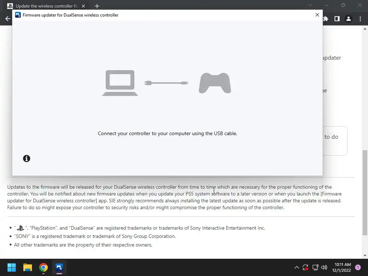Click the 'Firmware updater for DualSense wireless controller' title
This screenshot has height=276, width=368.
tap(70, 15)
